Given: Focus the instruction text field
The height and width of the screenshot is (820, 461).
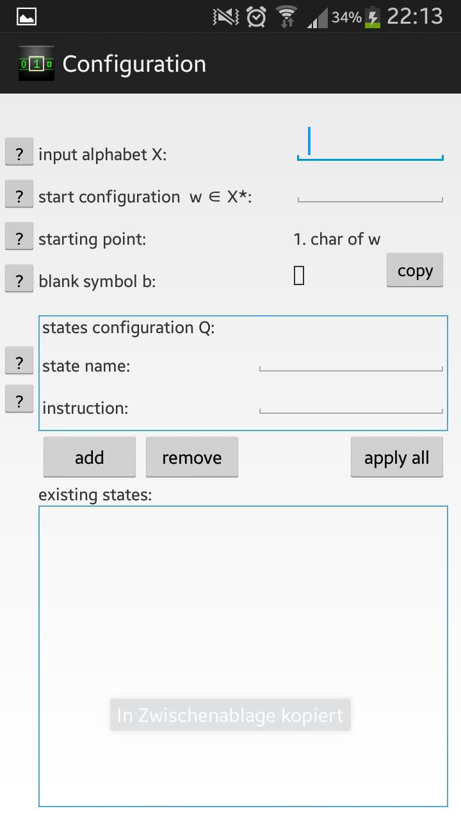Looking at the screenshot, I should point(350,404).
